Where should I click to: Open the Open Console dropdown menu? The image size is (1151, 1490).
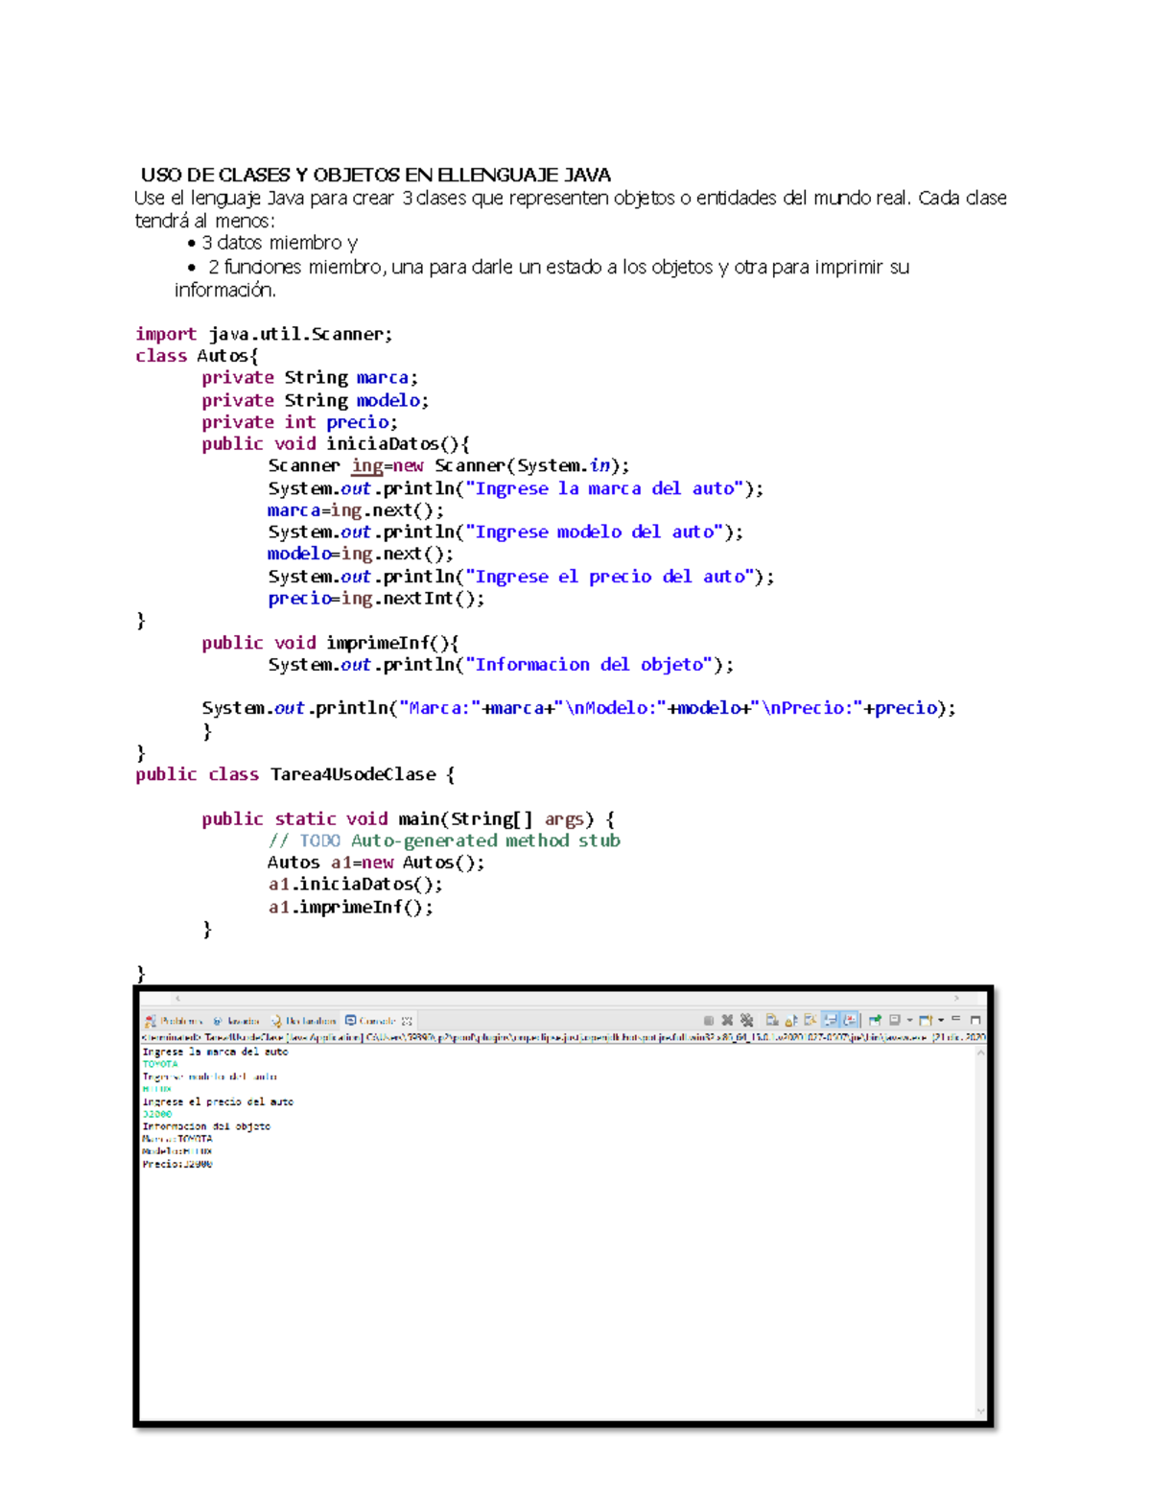(939, 1020)
